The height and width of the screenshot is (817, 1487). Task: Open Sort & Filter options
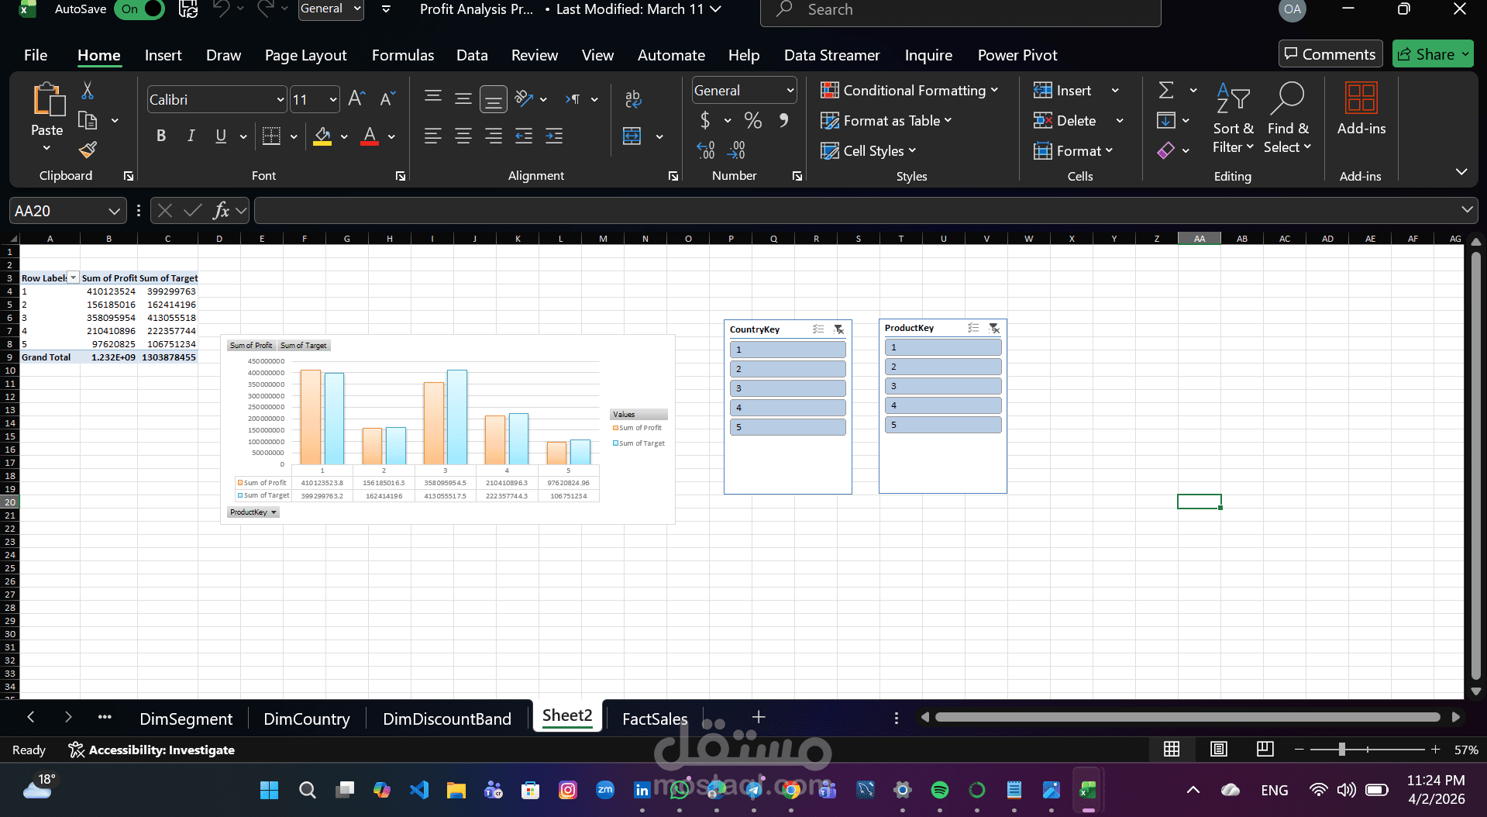1232,118
